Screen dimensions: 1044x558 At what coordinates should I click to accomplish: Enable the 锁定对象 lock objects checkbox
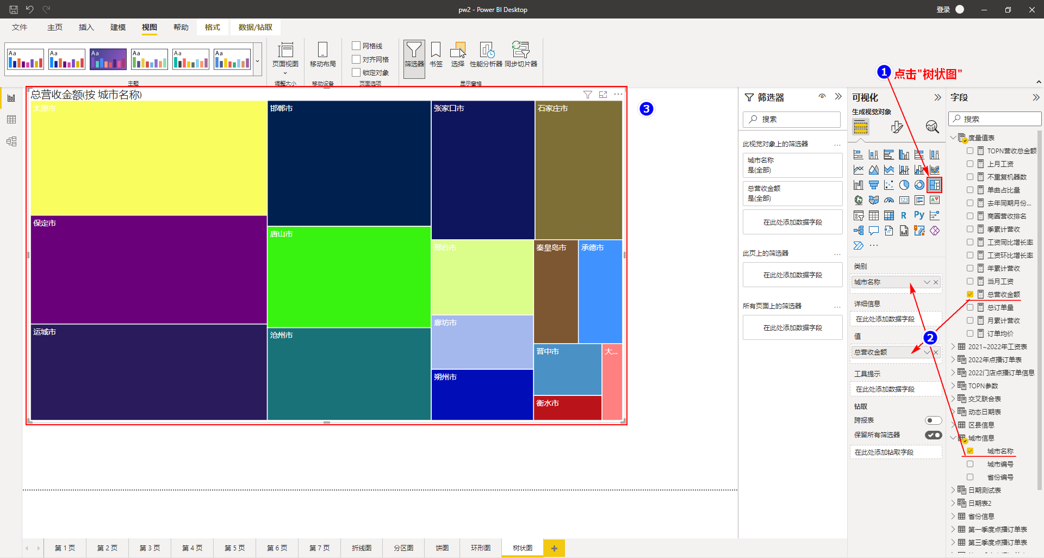pos(356,72)
